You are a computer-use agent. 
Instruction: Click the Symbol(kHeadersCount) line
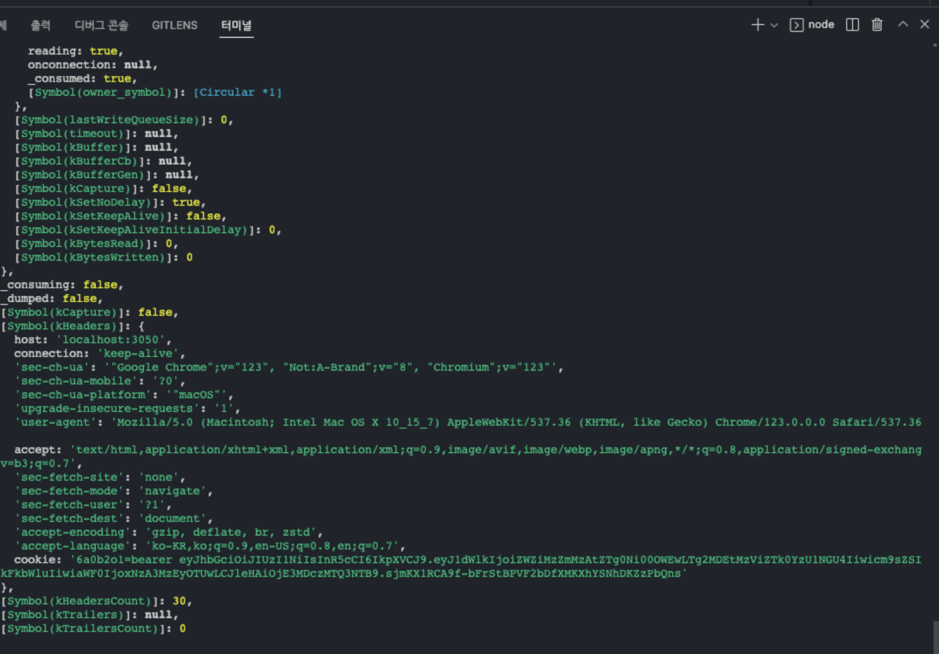96,601
